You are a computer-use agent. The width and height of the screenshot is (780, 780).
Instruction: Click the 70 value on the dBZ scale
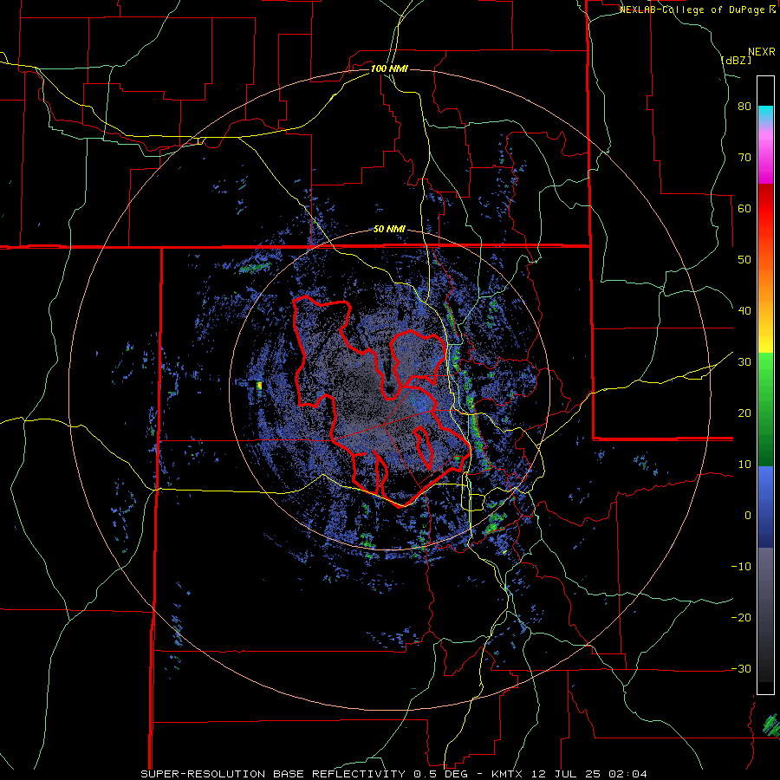(744, 158)
